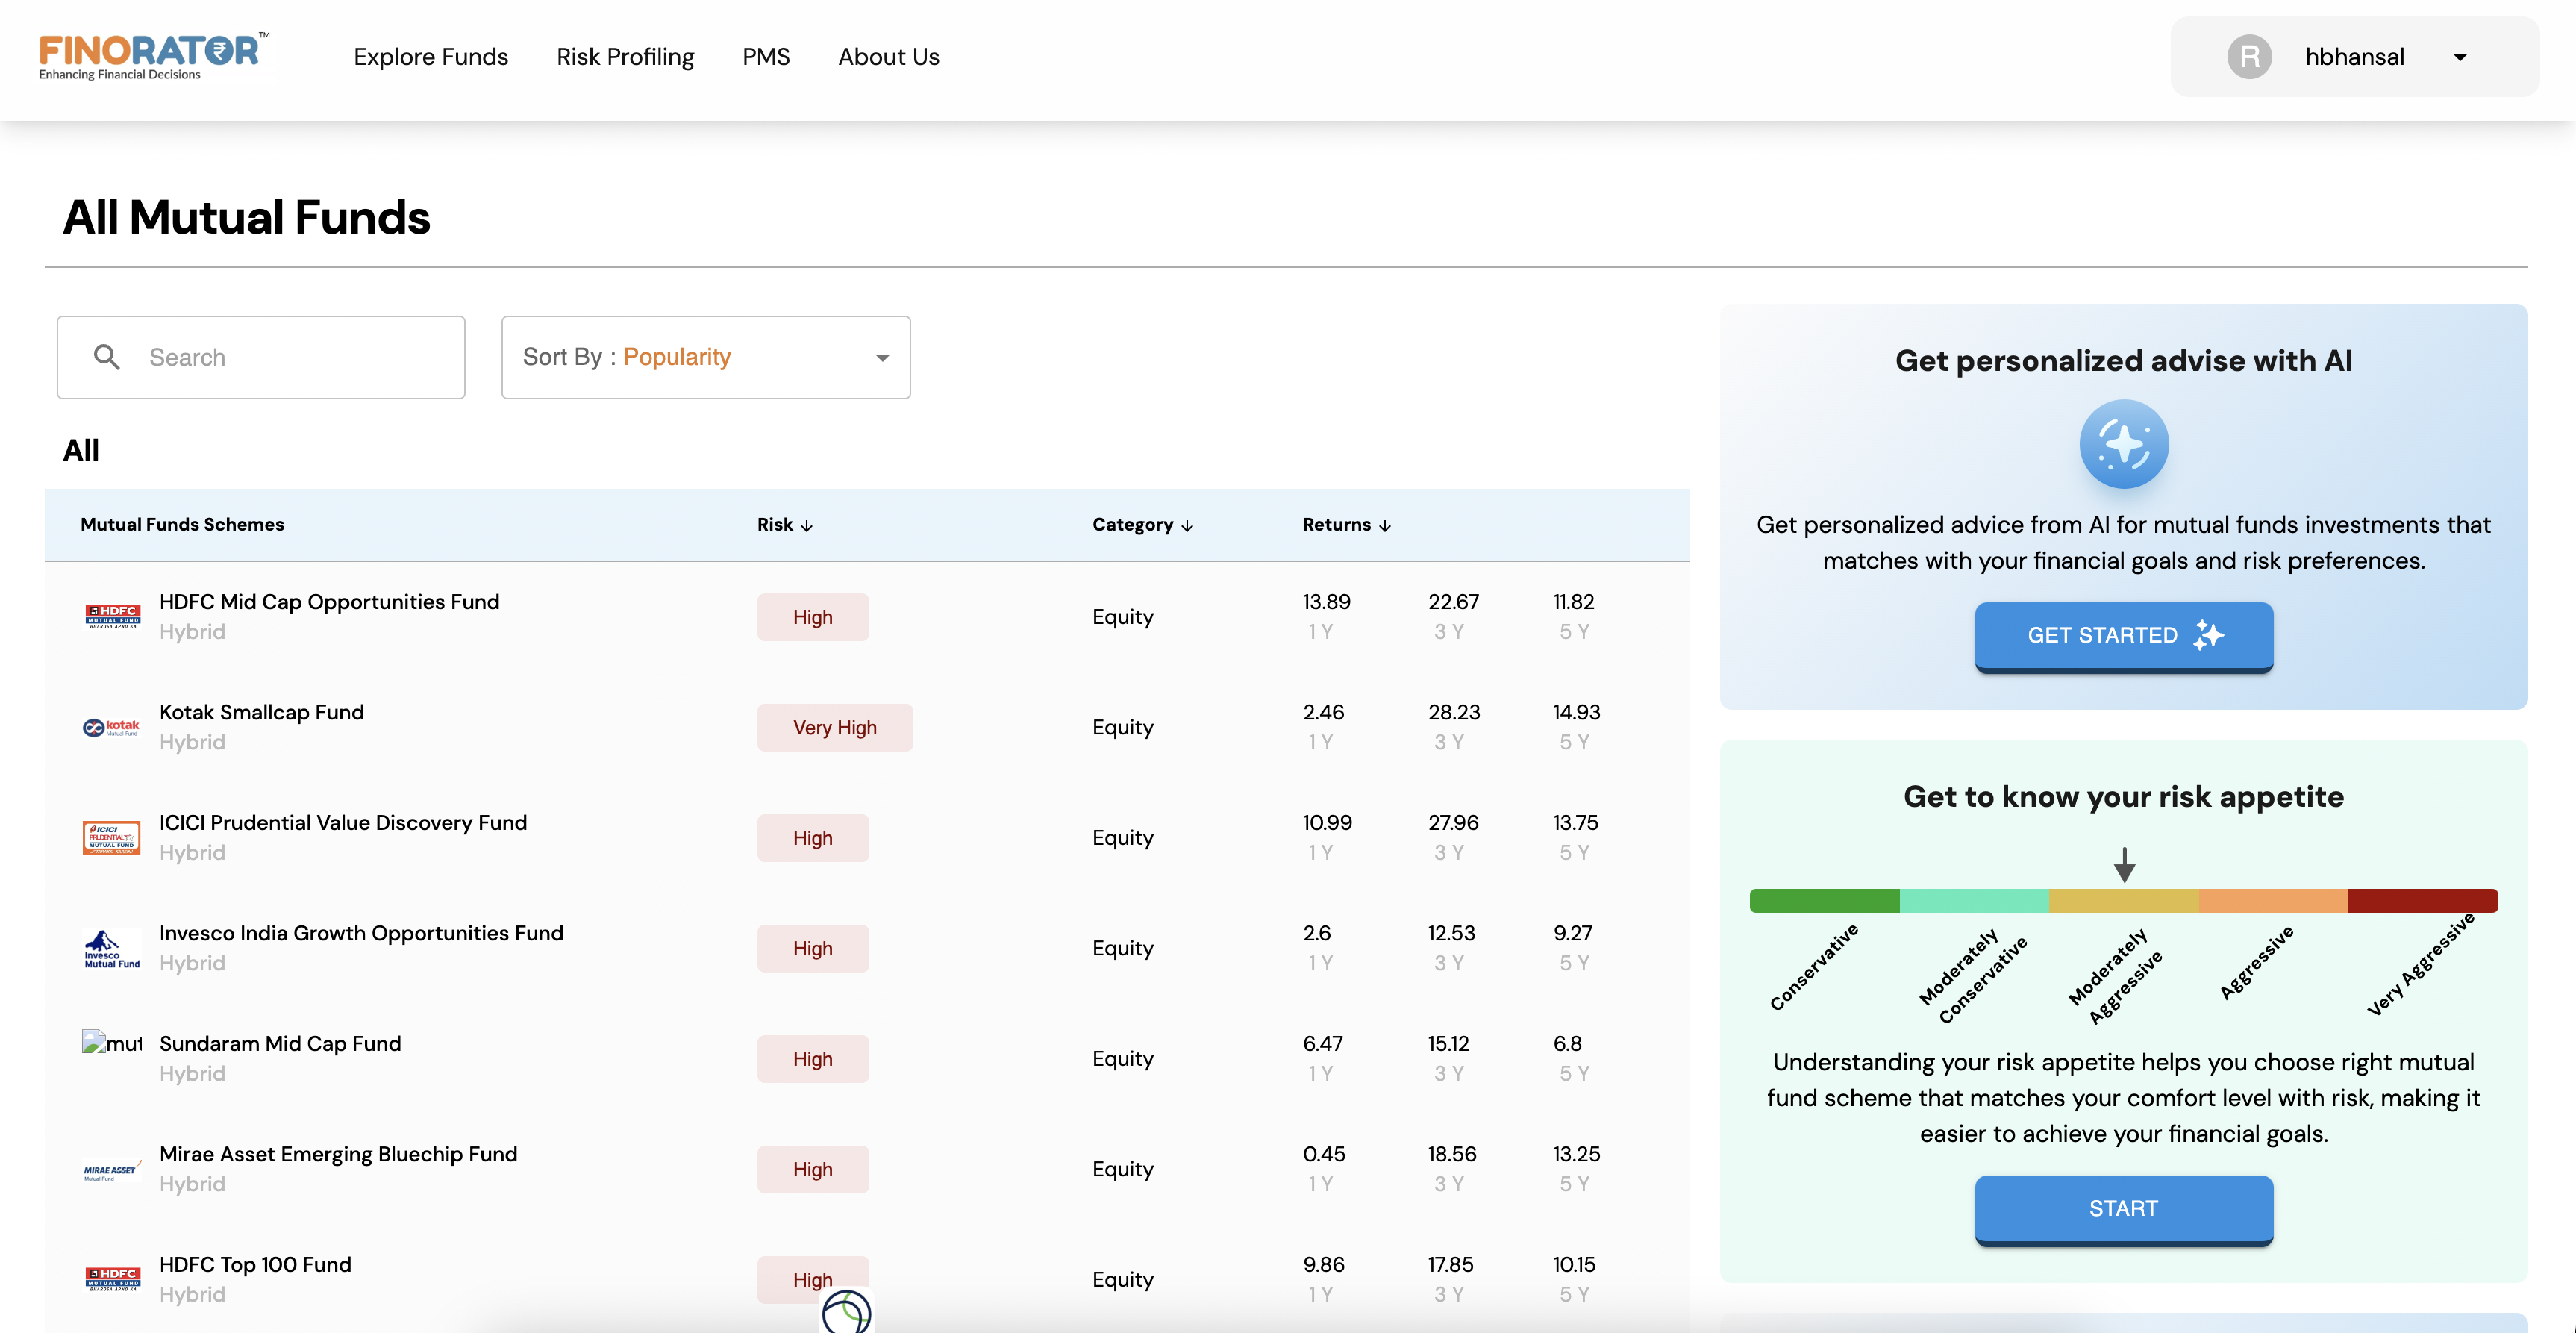2576x1333 pixels.
Task: Click High risk badge for Mirae Asset
Action: click(813, 1169)
